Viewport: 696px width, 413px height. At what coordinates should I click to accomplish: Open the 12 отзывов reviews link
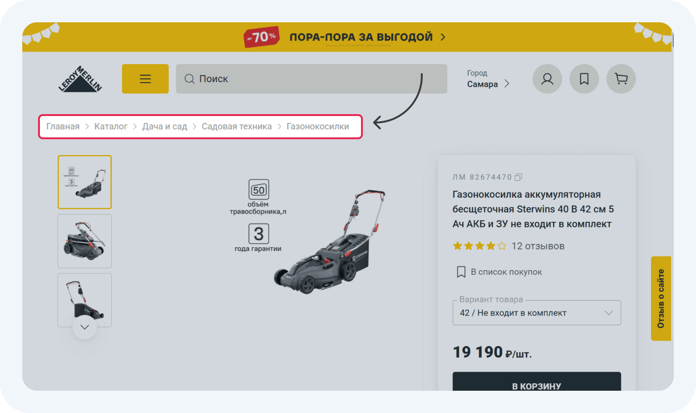click(538, 246)
